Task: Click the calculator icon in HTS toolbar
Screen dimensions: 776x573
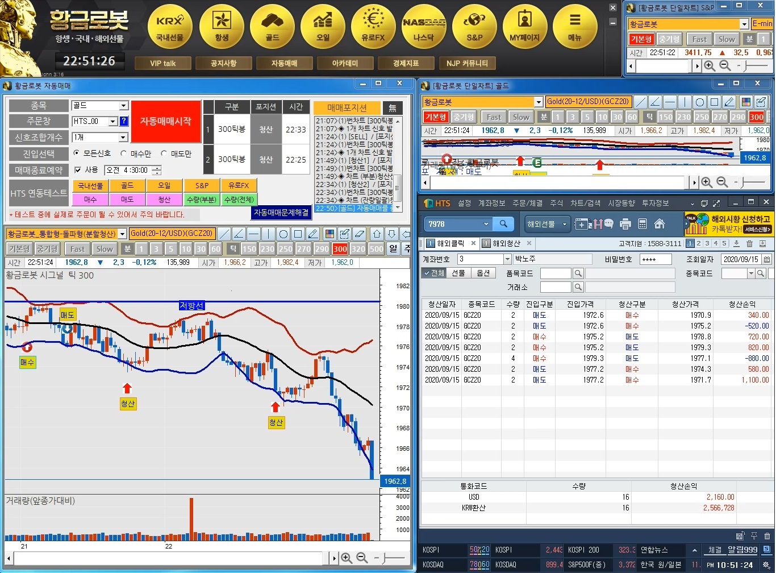Action: (x=643, y=224)
